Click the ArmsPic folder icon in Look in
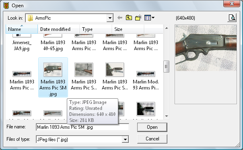This screenshot has height=150, width=243. click(x=30, y=18)
